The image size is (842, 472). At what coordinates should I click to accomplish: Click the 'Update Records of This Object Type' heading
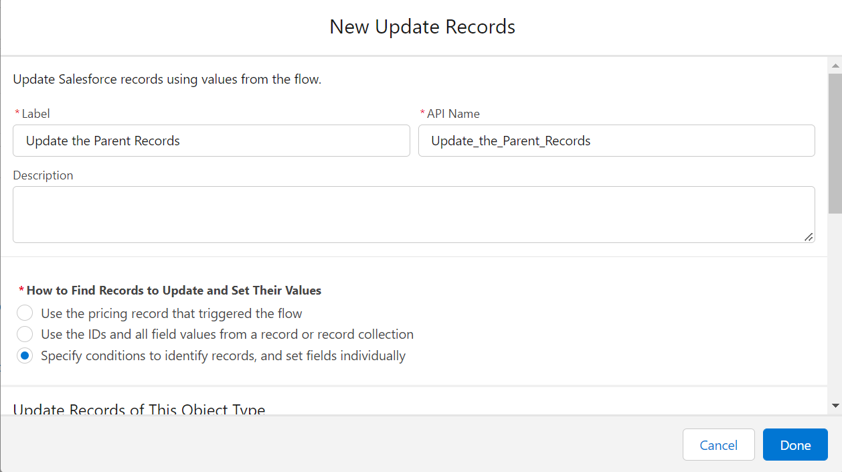pos(139,409)
